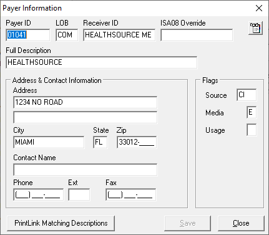Edit the Source flag field
Screen dimensions: 269x235
pos(247,95)
